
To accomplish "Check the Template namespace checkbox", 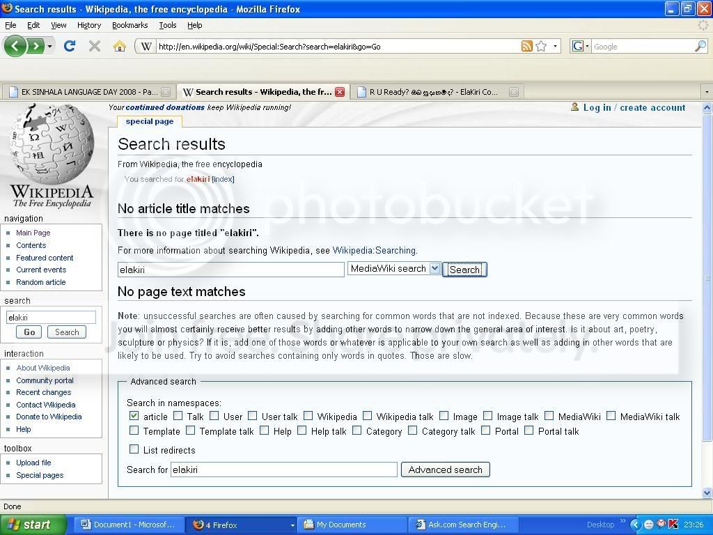I will pos(134,430).
